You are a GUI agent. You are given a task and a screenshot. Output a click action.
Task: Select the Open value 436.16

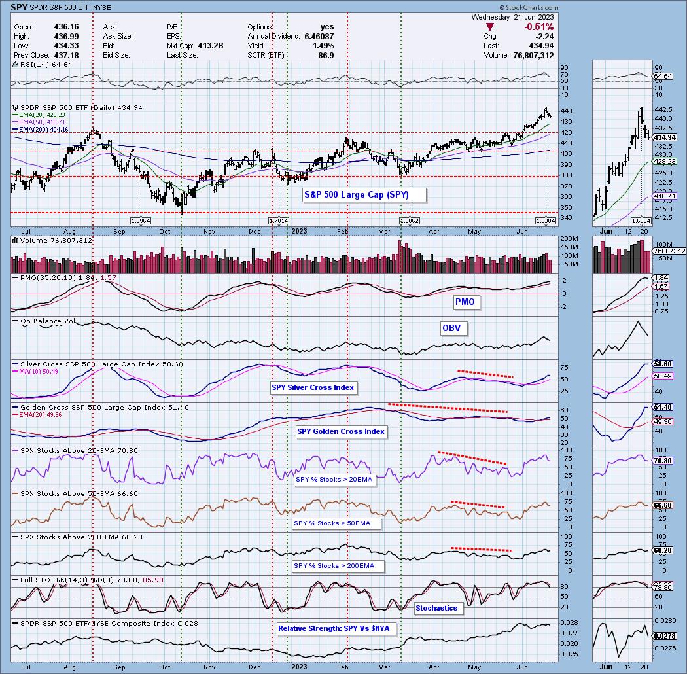(66, 27)
